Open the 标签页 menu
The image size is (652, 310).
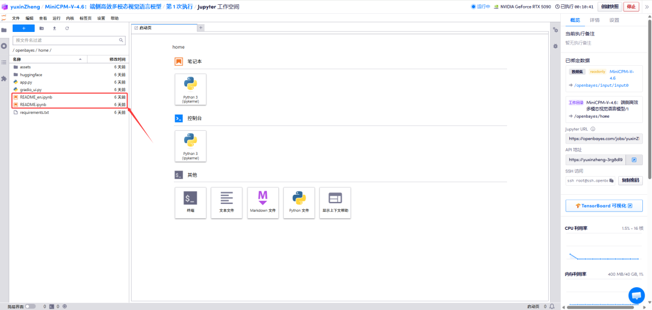click(86, 18)
